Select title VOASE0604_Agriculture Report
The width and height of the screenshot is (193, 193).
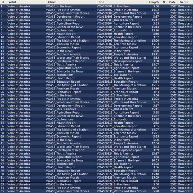click(118, 23)
